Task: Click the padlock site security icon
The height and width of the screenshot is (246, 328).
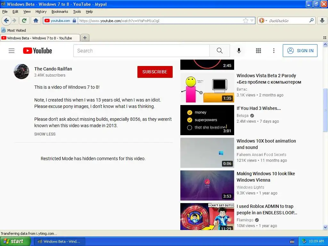Action: (74, 20)
